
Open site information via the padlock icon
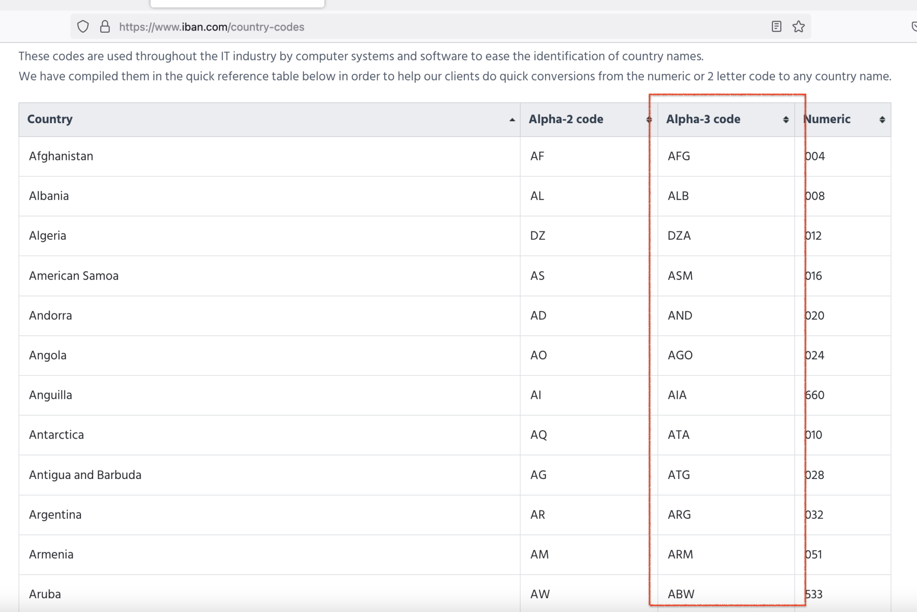(x=105, y=27)
